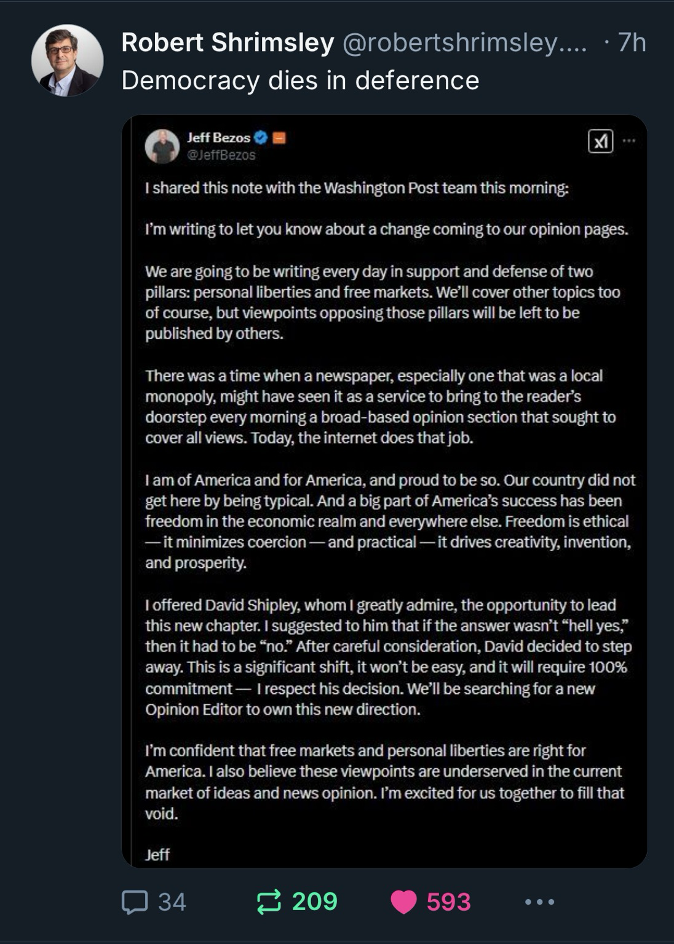Screen dimensions: 674x944
Task: Click the Grok icon in embedded screenshot
Action: click(600, 141)
